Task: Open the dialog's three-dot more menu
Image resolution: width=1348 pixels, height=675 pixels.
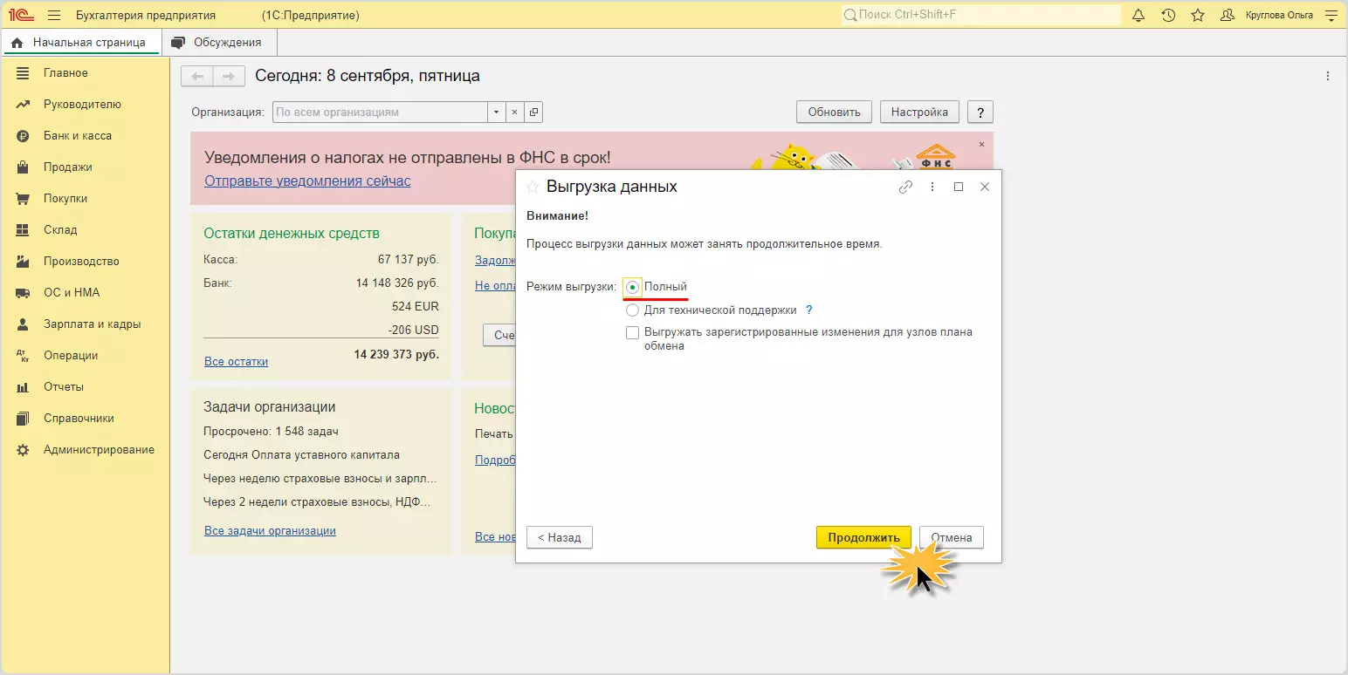Action: [x=932, y=187]
